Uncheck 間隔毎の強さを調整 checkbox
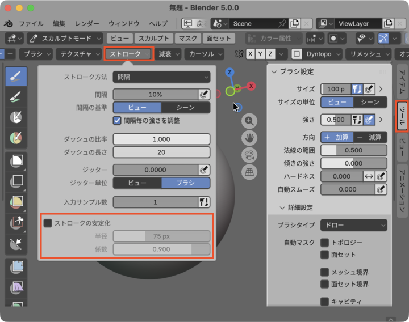 point(118,120)
